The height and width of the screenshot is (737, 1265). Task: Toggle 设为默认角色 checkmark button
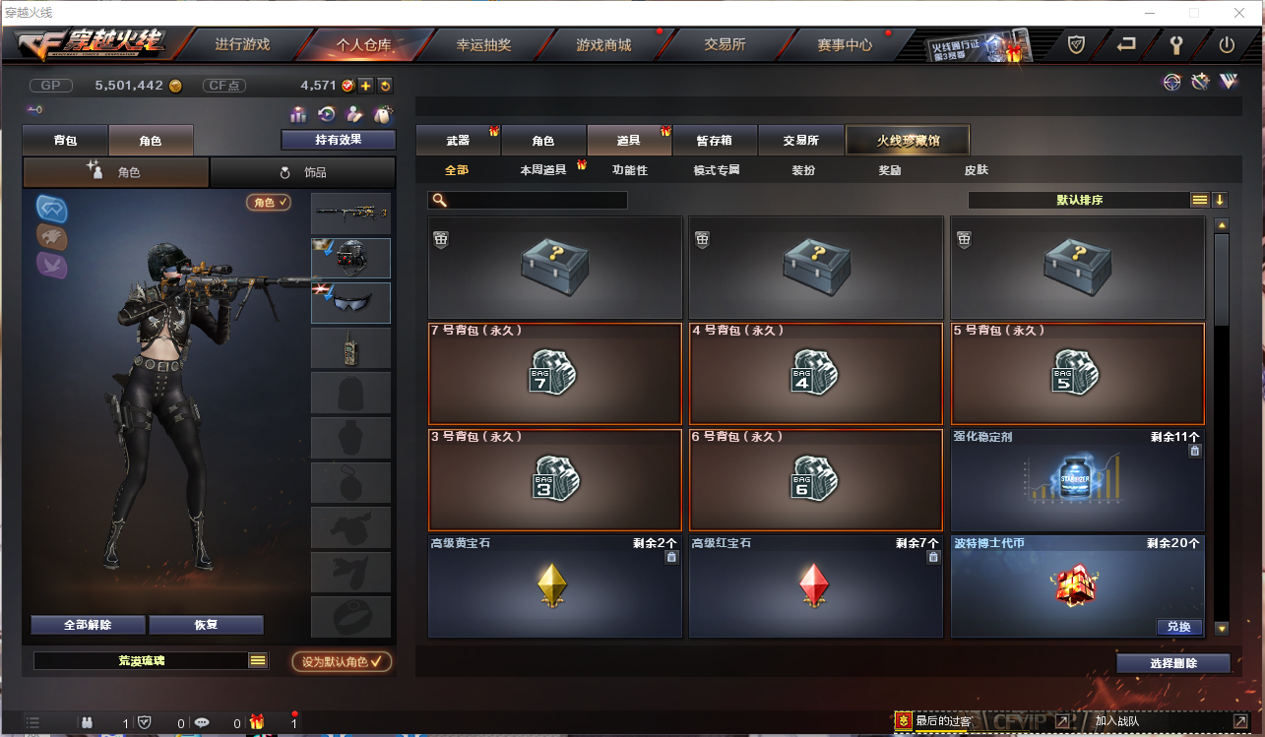[342, 661]
